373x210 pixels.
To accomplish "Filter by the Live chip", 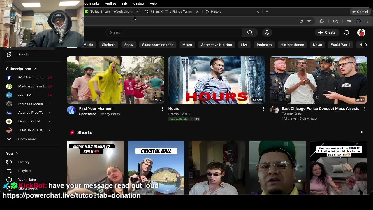I will 244,45.
